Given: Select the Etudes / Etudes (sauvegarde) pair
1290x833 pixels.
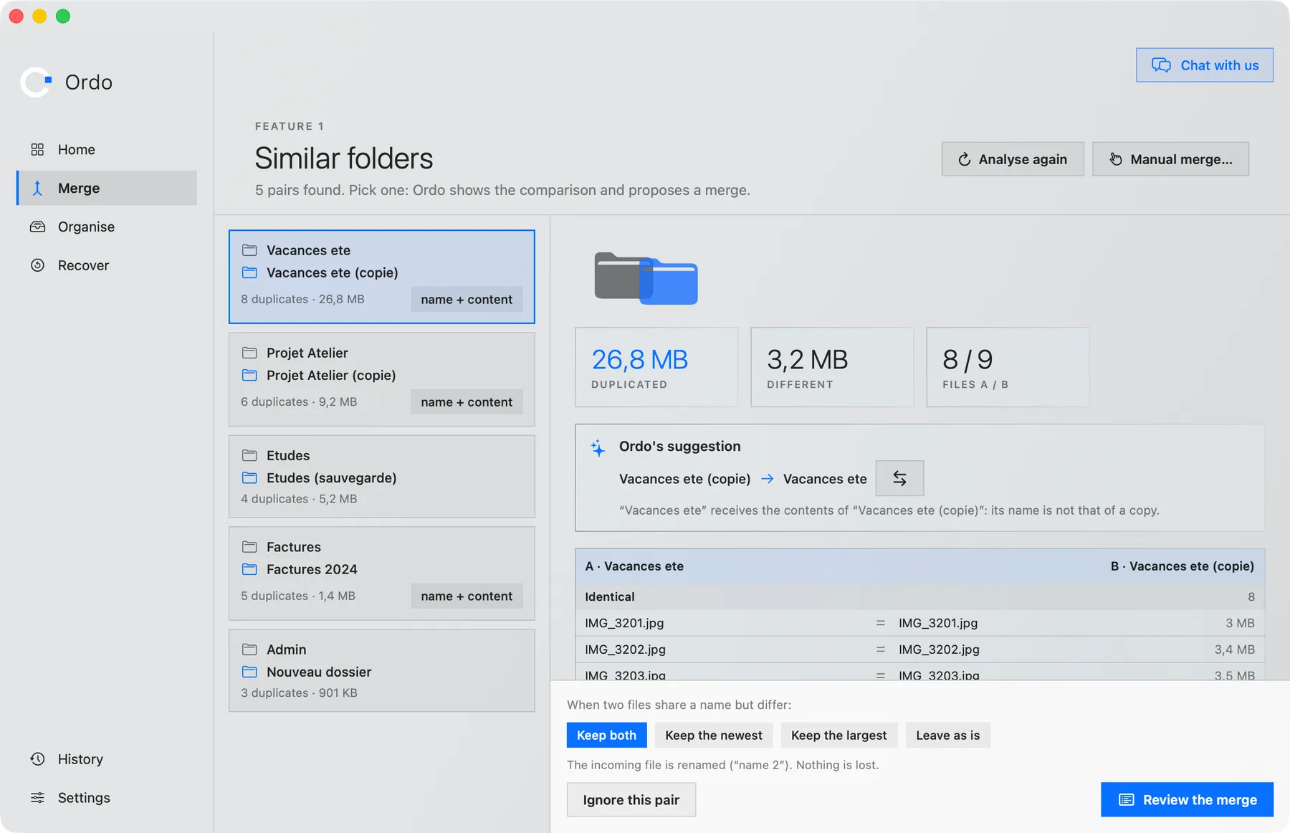Looking at the screenshot, I should click(x=382, y=477).
